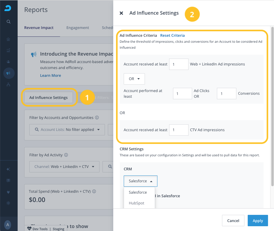Go to Home via the sidebar house icon
274x231 pixels.
tap(9, 39)
